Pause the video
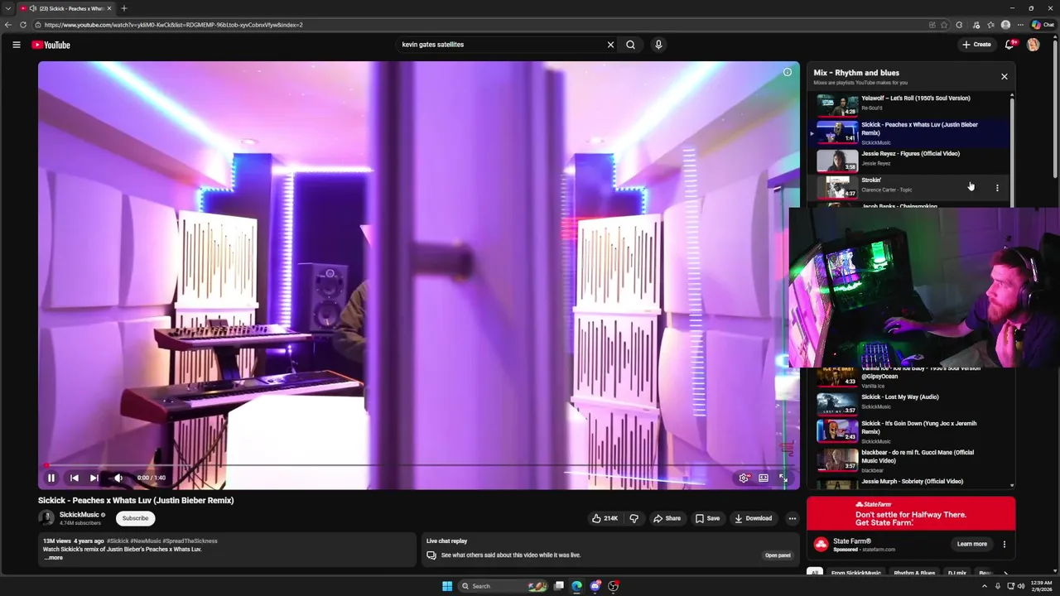Image resolution: width=1060 pixels, height=596 pixels. [51, 478]
